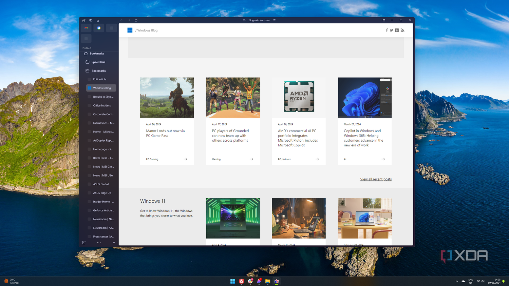
Task: Open the pinned Gmail favorite
Action: tap(86, 28)
